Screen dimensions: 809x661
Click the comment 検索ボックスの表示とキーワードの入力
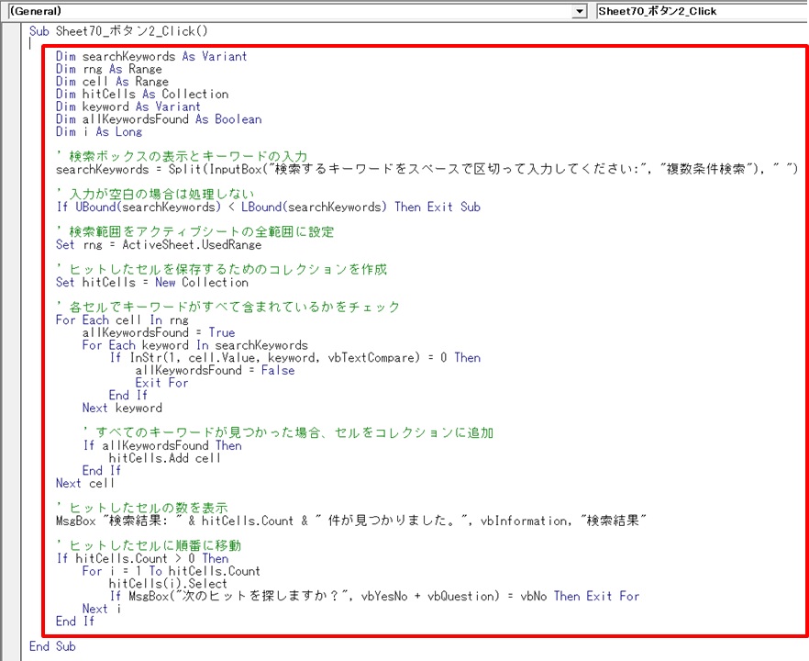click(x=182, y=156)
